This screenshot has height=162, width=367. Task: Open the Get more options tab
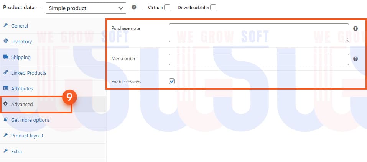coord(53,120)
